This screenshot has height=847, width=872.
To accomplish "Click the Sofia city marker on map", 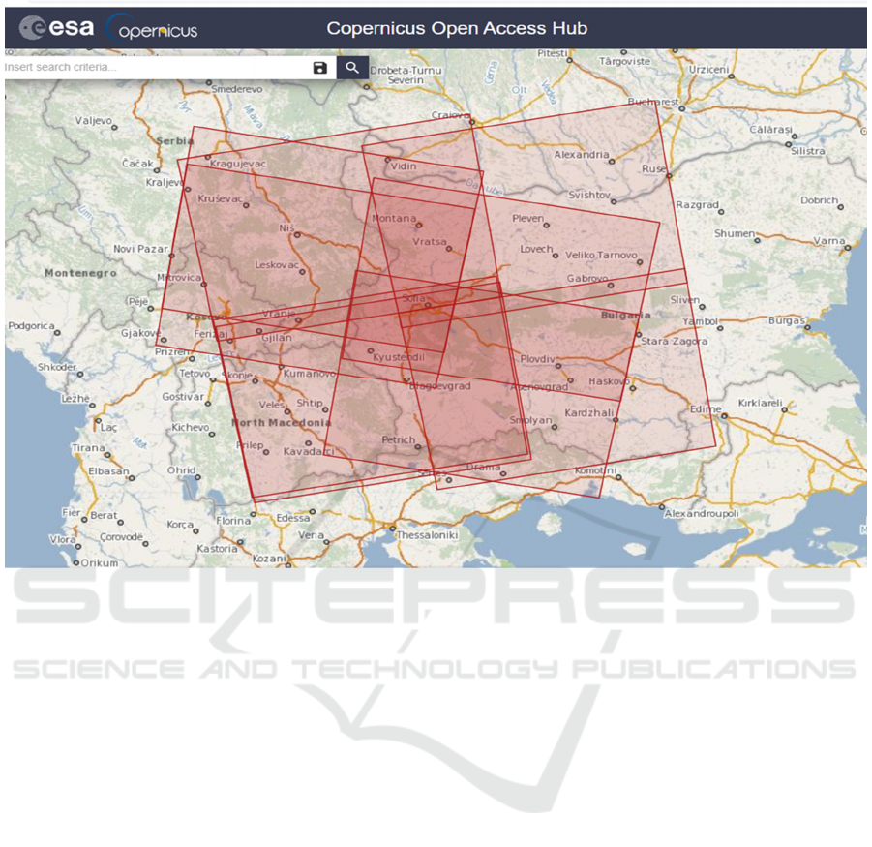I will coord(427,306).
